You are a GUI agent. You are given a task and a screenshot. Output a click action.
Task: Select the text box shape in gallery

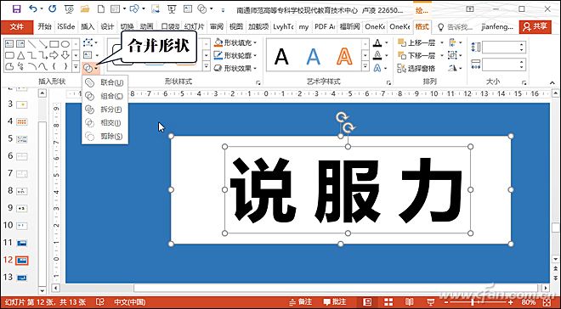coord(9,44)
